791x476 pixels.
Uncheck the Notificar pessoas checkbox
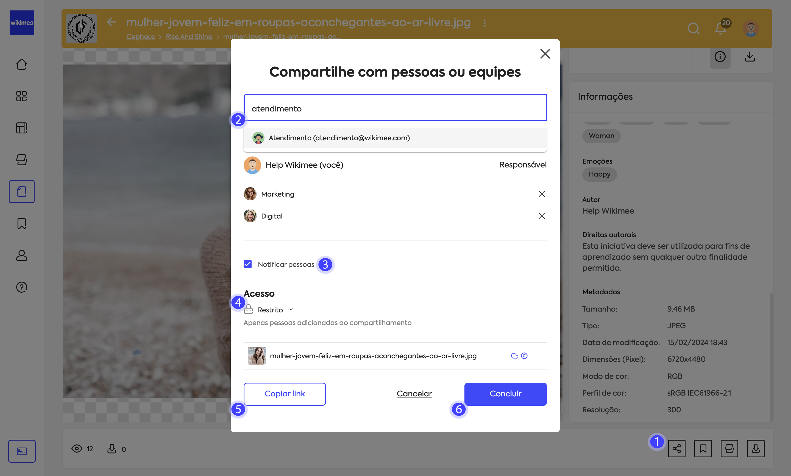point(247,264)
